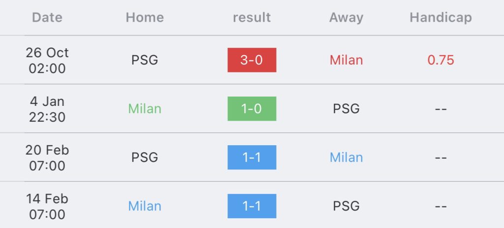
Task: Open the green 1-0 result badge
Action: click(x=252, y=109)
